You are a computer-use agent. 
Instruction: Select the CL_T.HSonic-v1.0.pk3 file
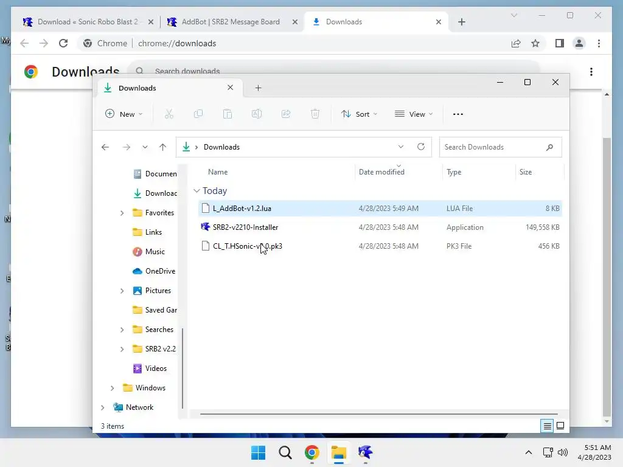[380, 246]
